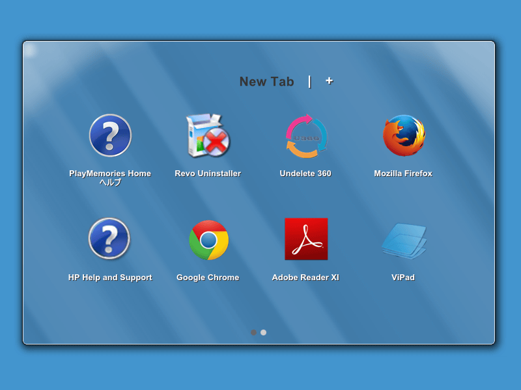Open Adobe Reader XI icon
This screenshot has height=390, width=521.
point(306,239)
